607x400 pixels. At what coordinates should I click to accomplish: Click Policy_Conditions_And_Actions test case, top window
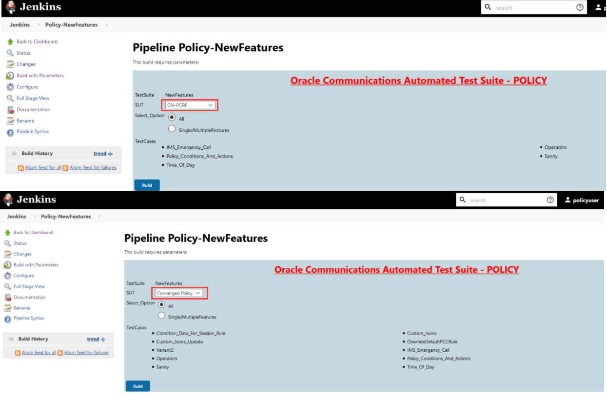click(x=199, y=156)
